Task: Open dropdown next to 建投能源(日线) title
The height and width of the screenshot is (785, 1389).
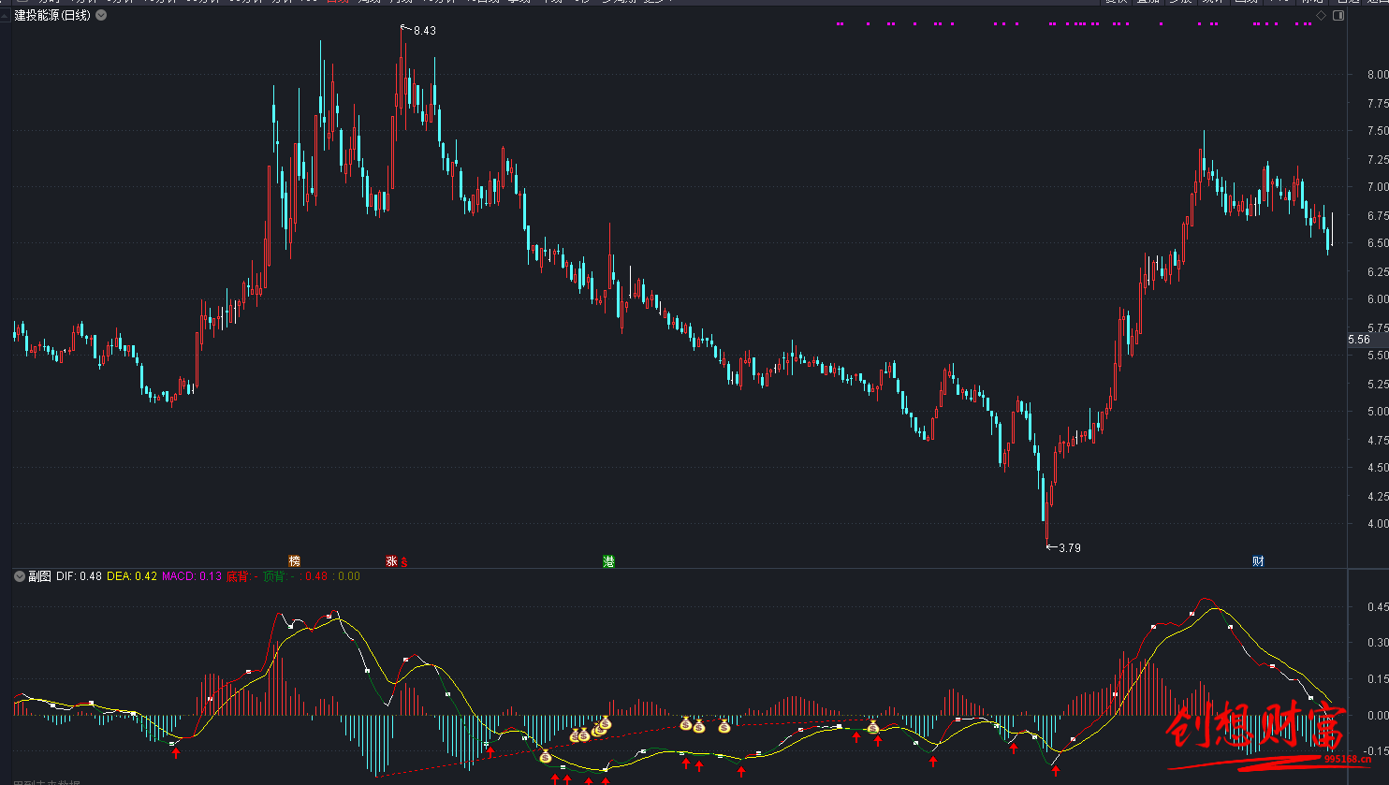Action: coord(101,15)
